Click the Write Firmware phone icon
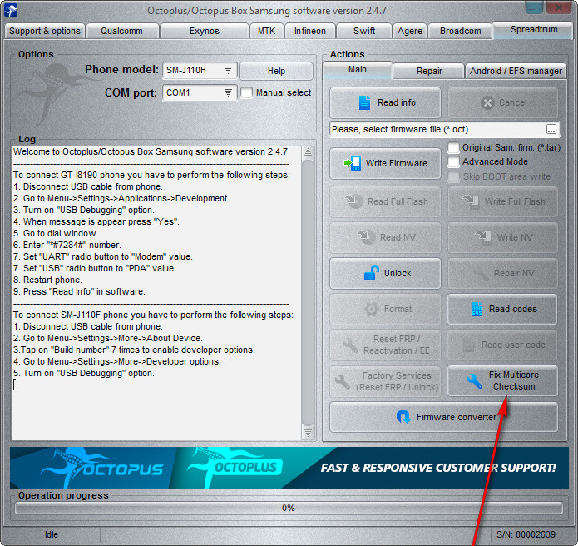Screen dimensions: 578x546 tap(353, 163)
